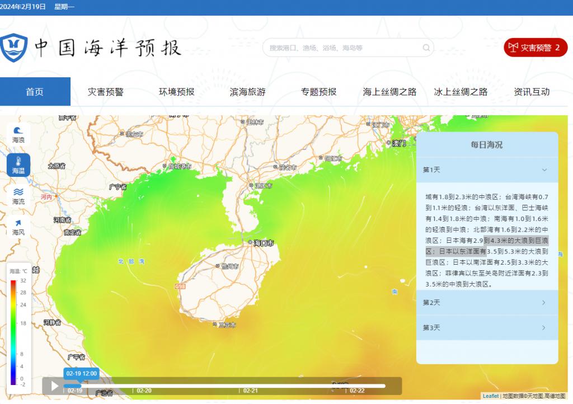573x404 pixels.
Task: Click the sea temperature color legend bar
Action: coord(13,332)
